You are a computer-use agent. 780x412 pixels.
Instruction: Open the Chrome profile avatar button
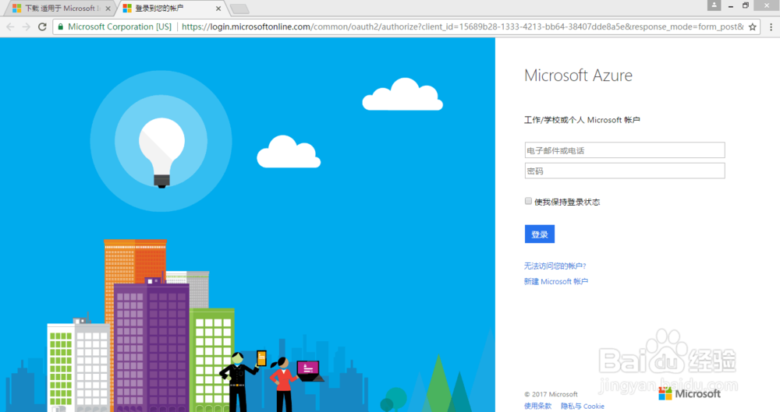pos(714,5)
